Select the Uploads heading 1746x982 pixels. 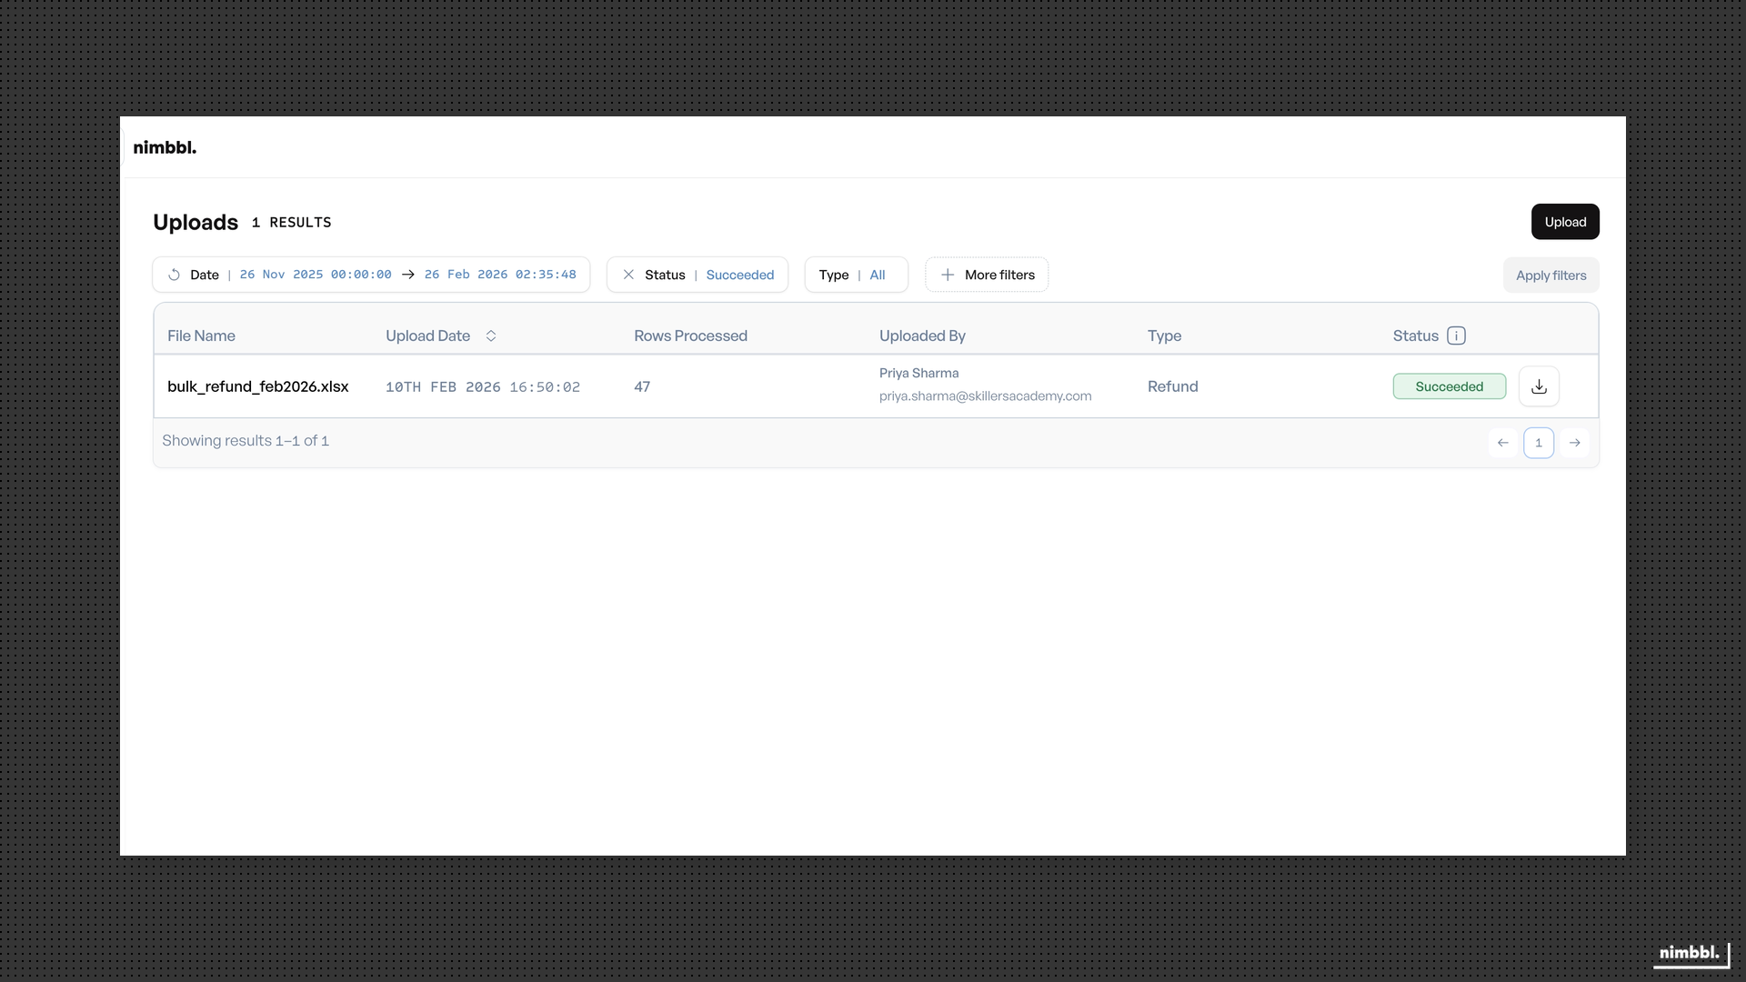pyautogui.click(x=196, y=222)
